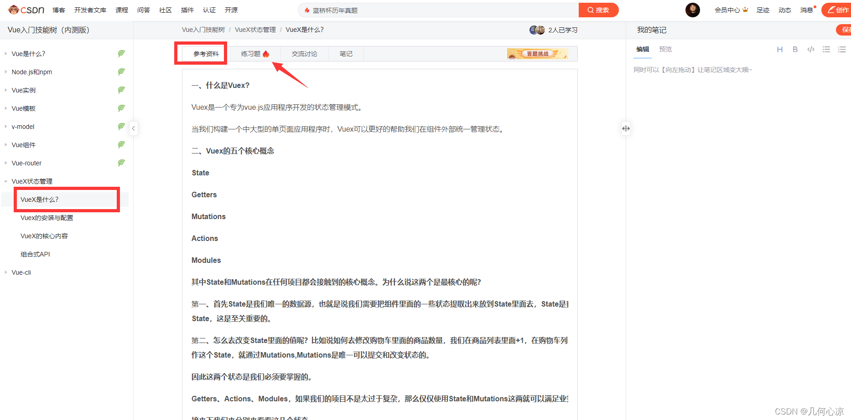Click leaf icon beside Vue模板
The image size is (851, 420).
coord(121,108)
